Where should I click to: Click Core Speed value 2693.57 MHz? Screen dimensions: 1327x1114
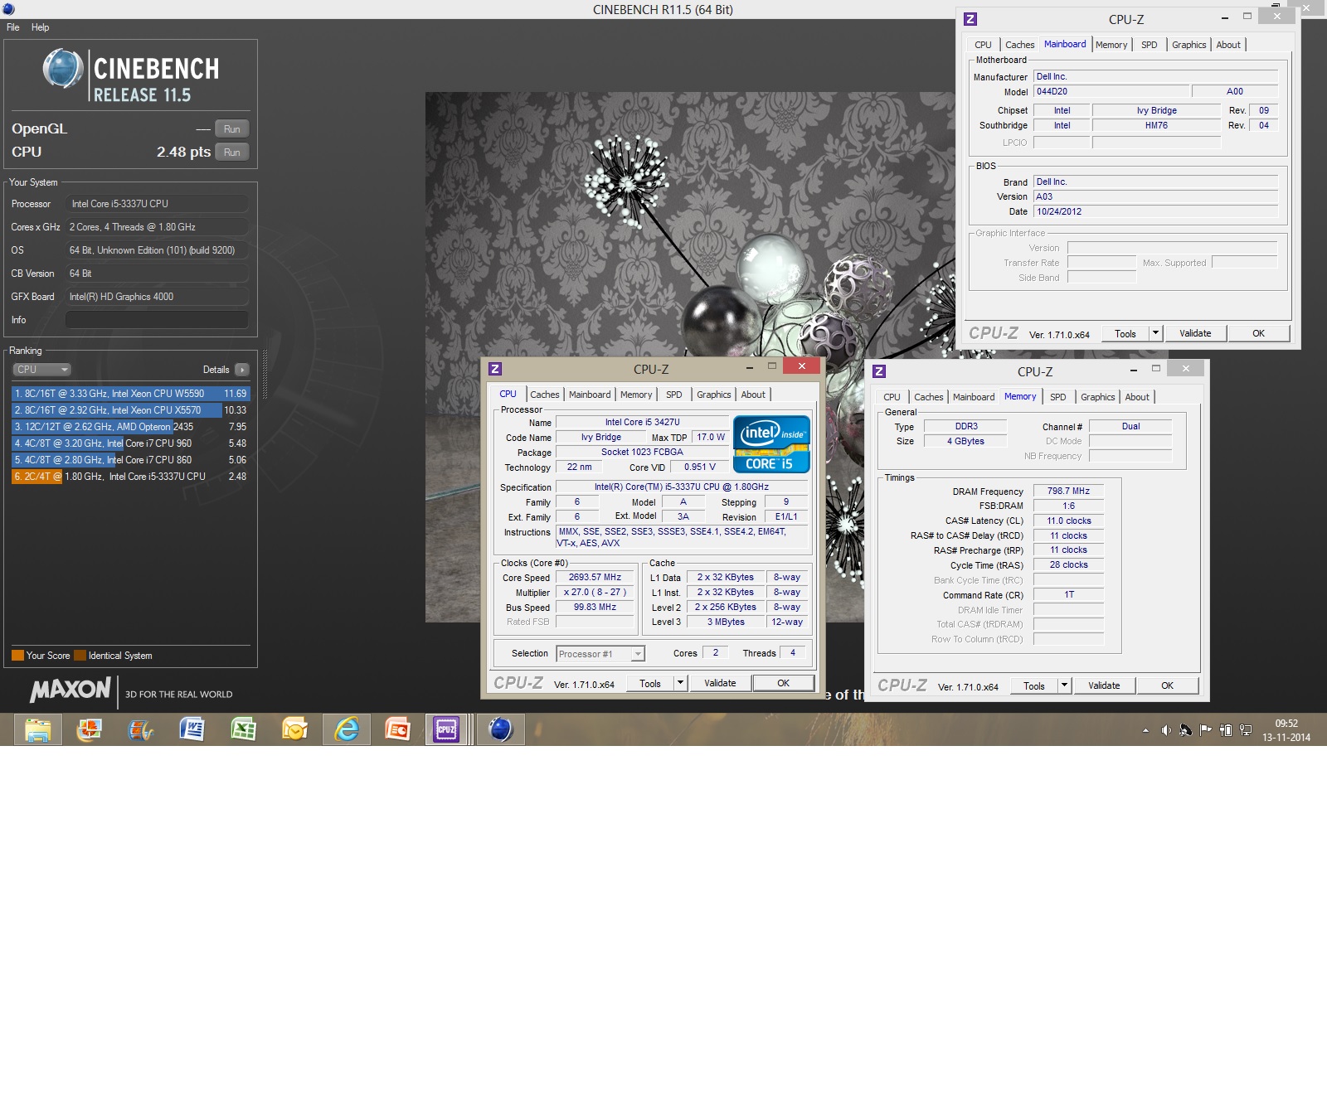595,578
